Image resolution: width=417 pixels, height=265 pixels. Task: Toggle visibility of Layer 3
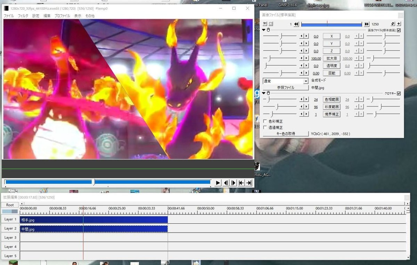coord(10,238)
